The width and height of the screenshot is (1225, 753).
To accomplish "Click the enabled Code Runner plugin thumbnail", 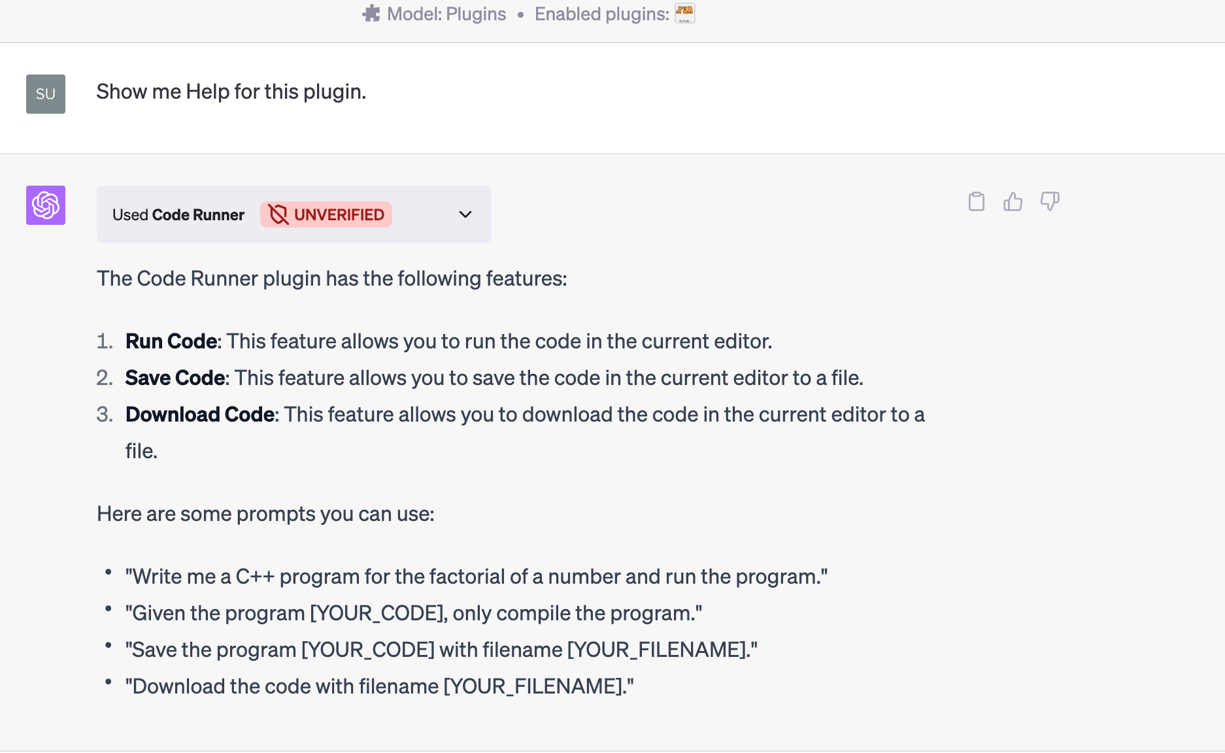I will pyautogui.click(x=684, y=13).
